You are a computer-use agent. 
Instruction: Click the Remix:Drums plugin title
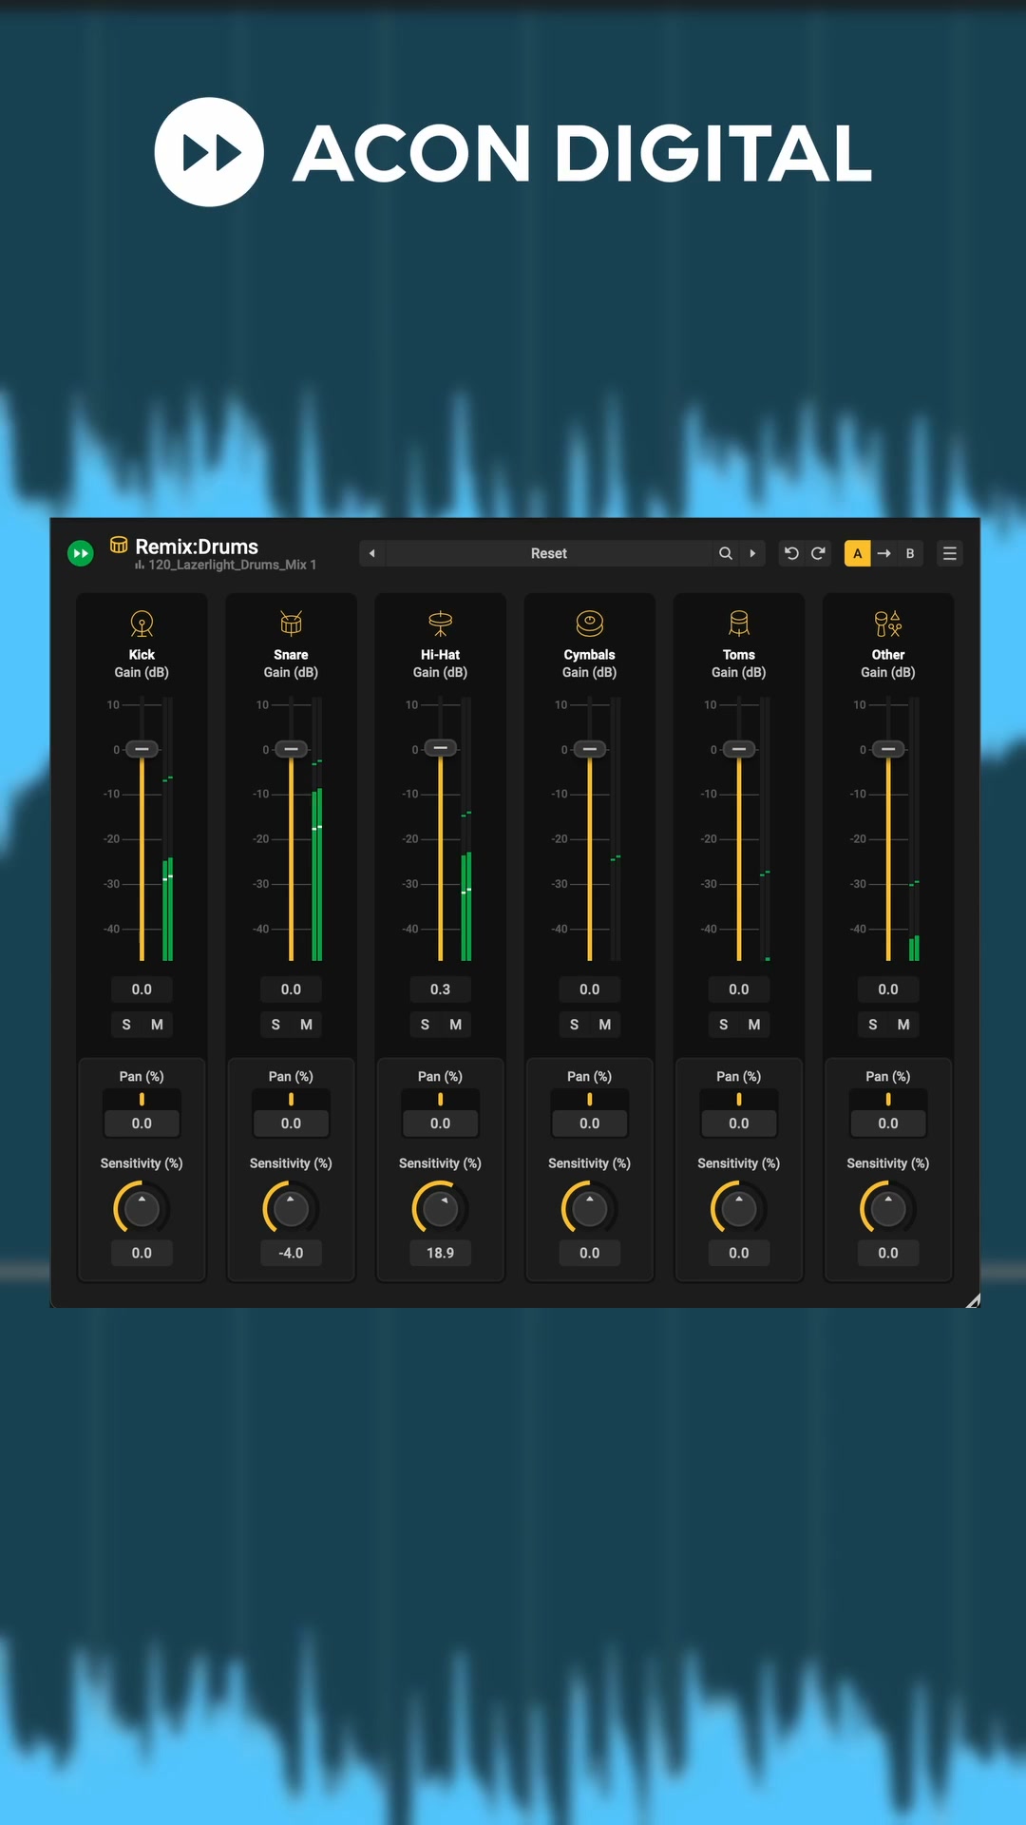coord(197,547)
